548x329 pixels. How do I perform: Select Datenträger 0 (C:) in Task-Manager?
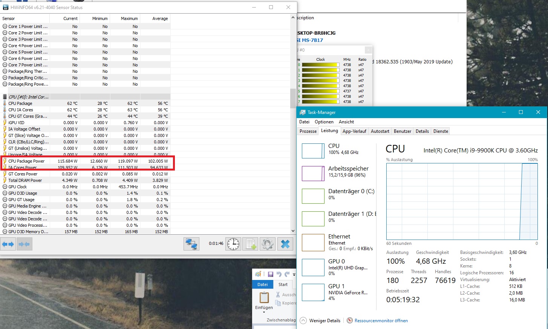click(338, 196)
